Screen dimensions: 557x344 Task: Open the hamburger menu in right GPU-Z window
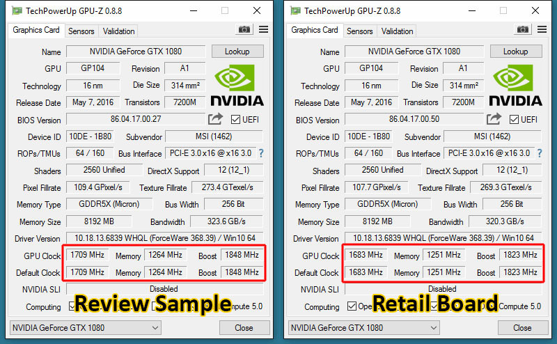[542, 29]
